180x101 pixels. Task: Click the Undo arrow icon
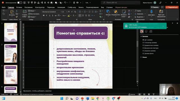pos(4,11)
